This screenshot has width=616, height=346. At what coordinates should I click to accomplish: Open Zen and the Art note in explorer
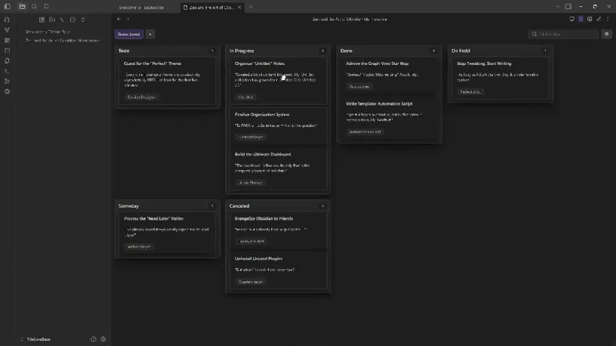coord(63,40)
